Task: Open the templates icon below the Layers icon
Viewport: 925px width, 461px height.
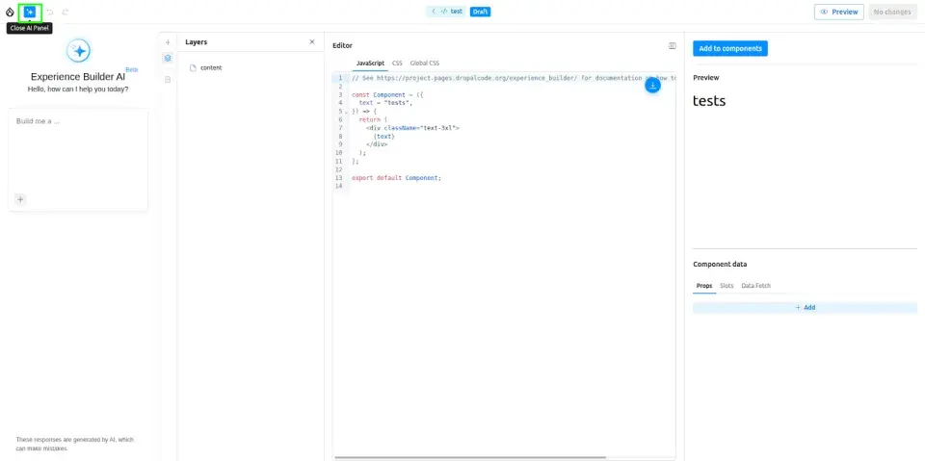Action: [168, 79]
